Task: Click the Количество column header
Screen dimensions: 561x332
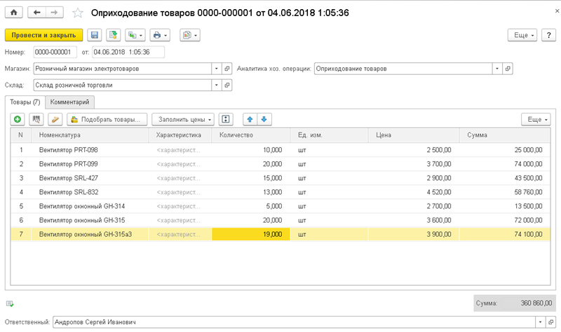Action: [251, 135]
